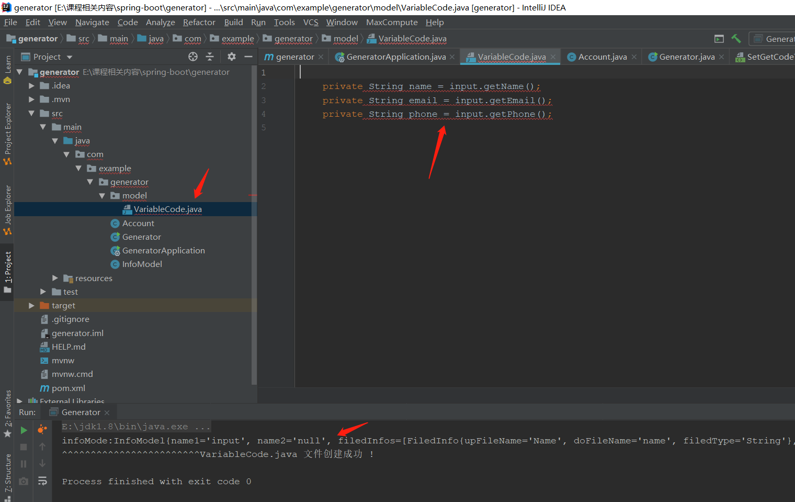
Task: Close the GeneratorApplication.java editor tab
Action: [452, 57]
